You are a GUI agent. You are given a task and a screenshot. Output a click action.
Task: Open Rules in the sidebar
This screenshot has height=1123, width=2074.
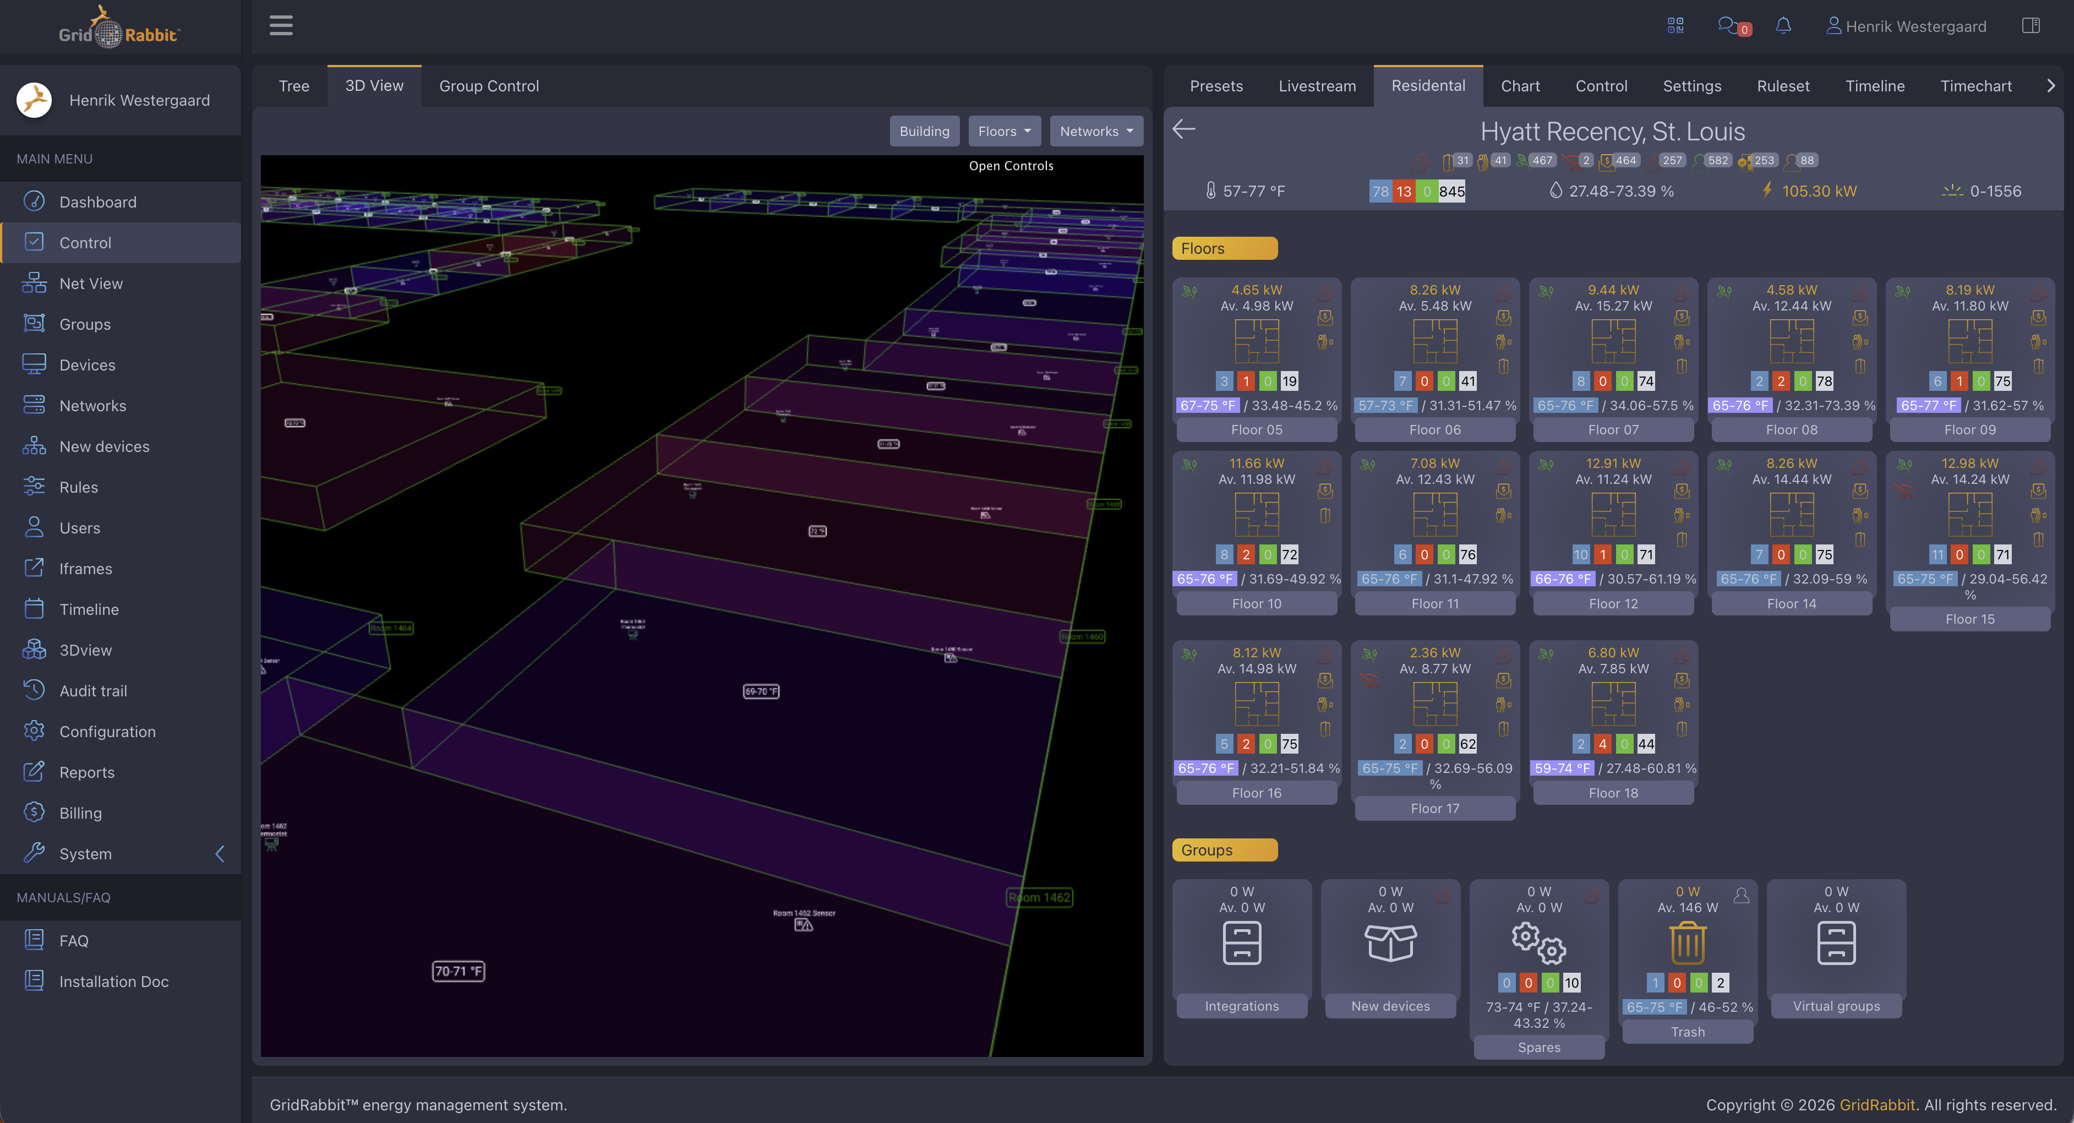[121, 487]
